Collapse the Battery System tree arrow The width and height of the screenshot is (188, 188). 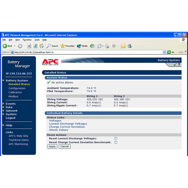click(3, 80)
